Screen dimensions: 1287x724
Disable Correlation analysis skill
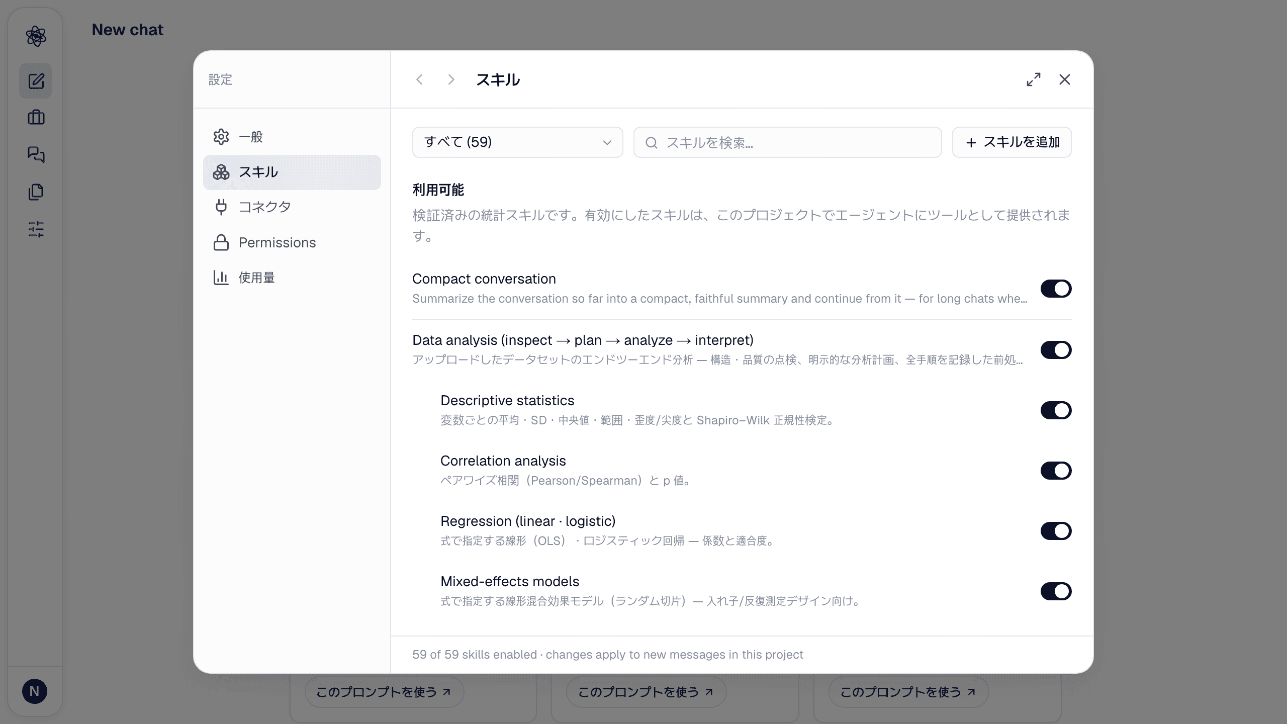[1056, 471]
